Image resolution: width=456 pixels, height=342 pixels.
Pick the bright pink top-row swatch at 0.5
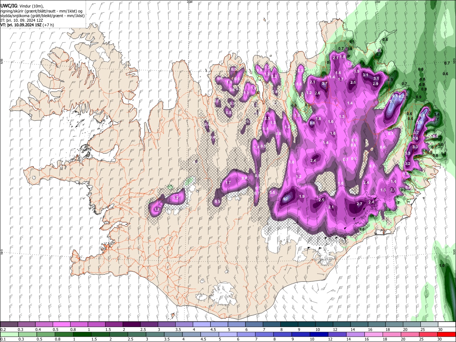point(61,325)
